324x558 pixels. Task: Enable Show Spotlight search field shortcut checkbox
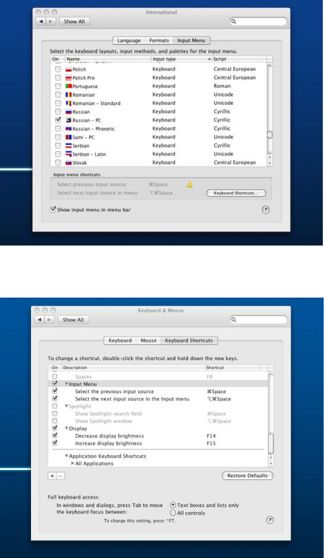click(x=55, y=414)
